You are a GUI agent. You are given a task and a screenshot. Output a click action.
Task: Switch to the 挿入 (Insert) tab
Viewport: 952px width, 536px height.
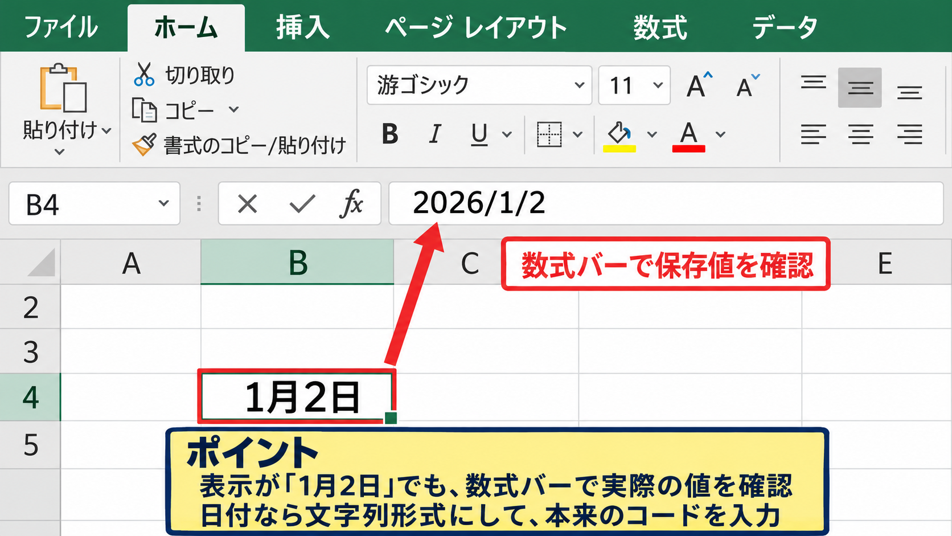pyautogui.click(x=303, y=27)
